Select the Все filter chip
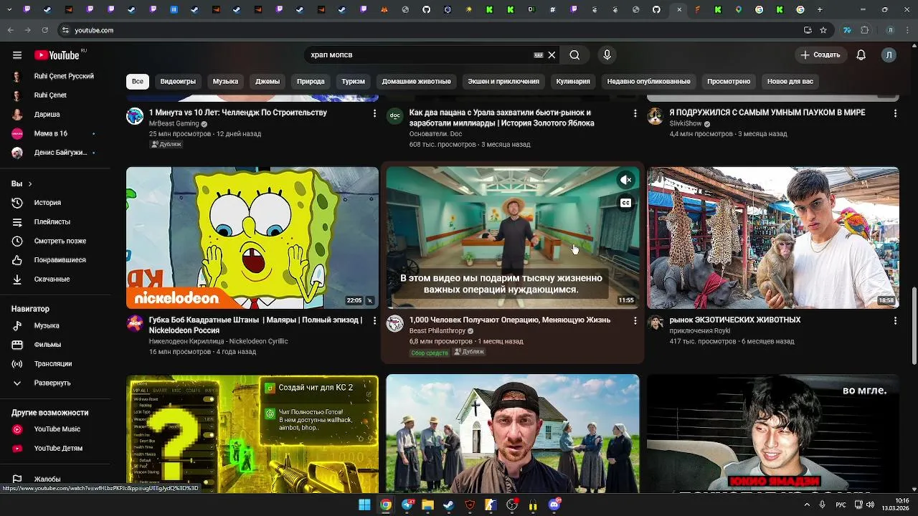Image resolution: width=918 pixels, height=516 pixels. (138, 81)
